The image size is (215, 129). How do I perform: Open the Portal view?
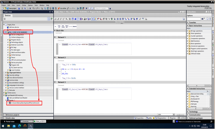(9, 121)
